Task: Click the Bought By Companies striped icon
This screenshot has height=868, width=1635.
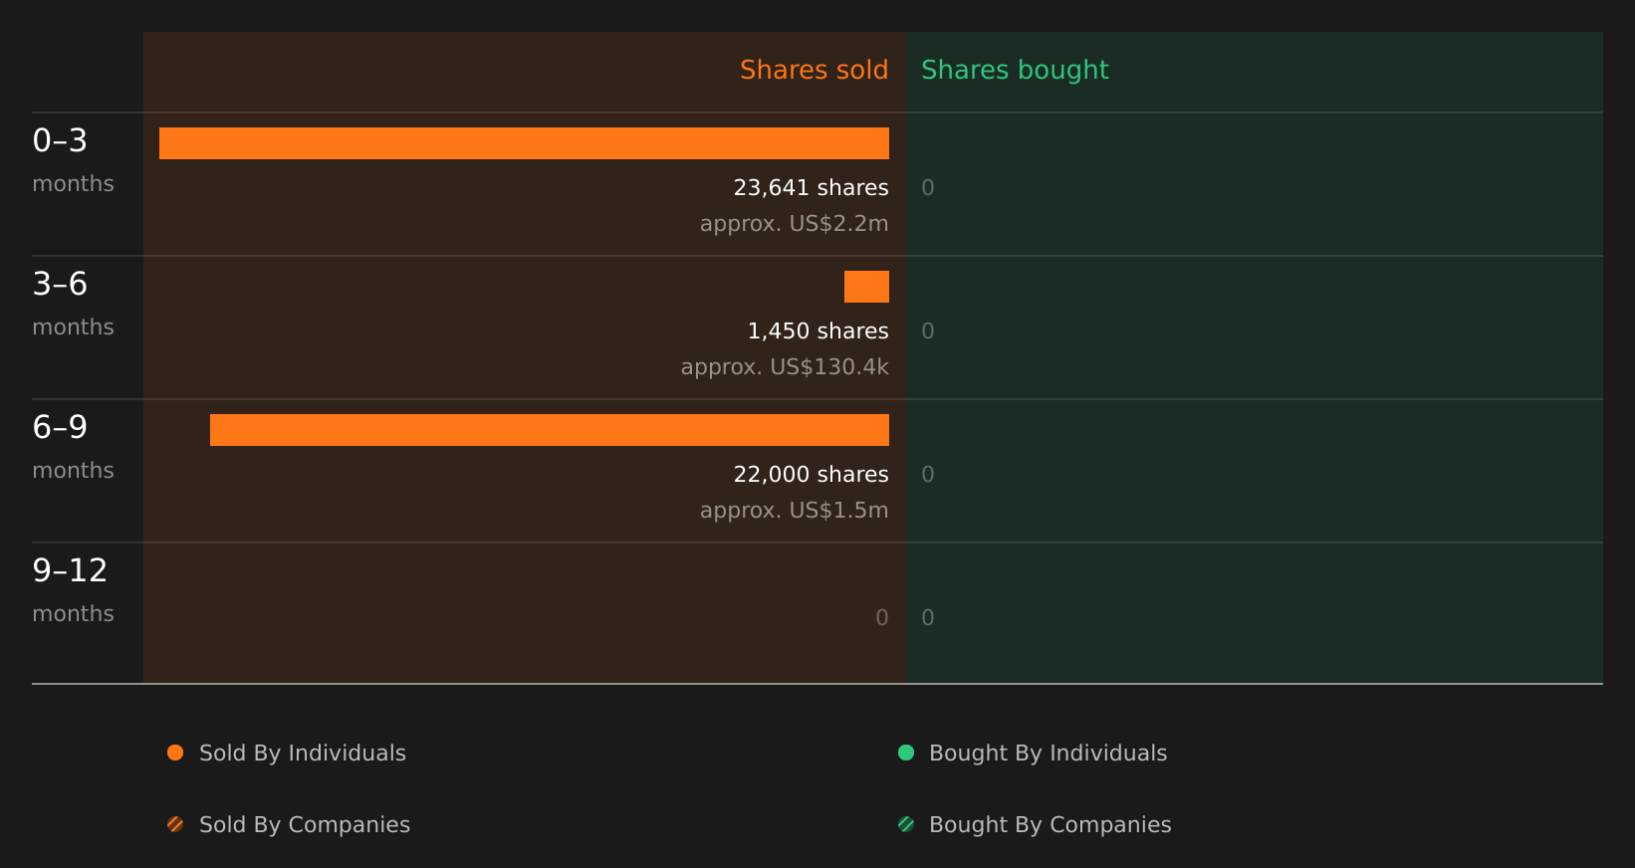Action: (x=906, y=824)
